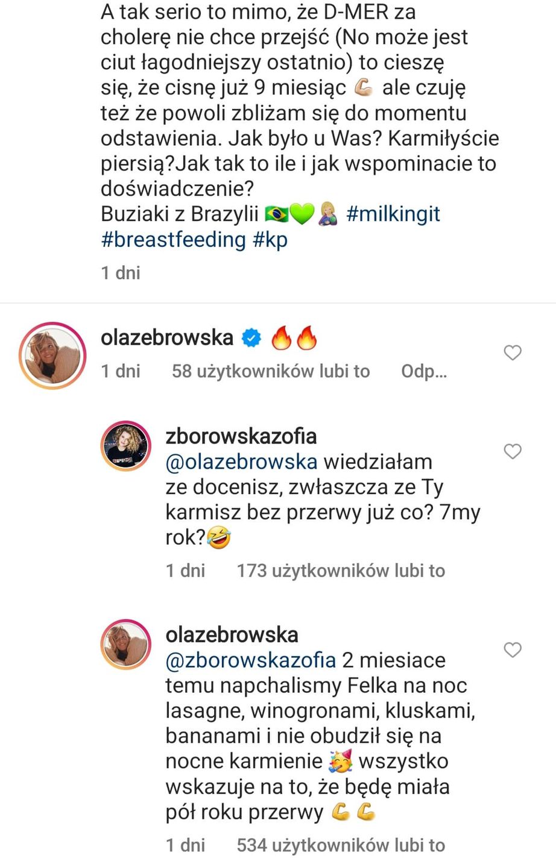Open the #milkingit hashtag
The width and height of the screenshot is (556, 867).
click(393, 213)
